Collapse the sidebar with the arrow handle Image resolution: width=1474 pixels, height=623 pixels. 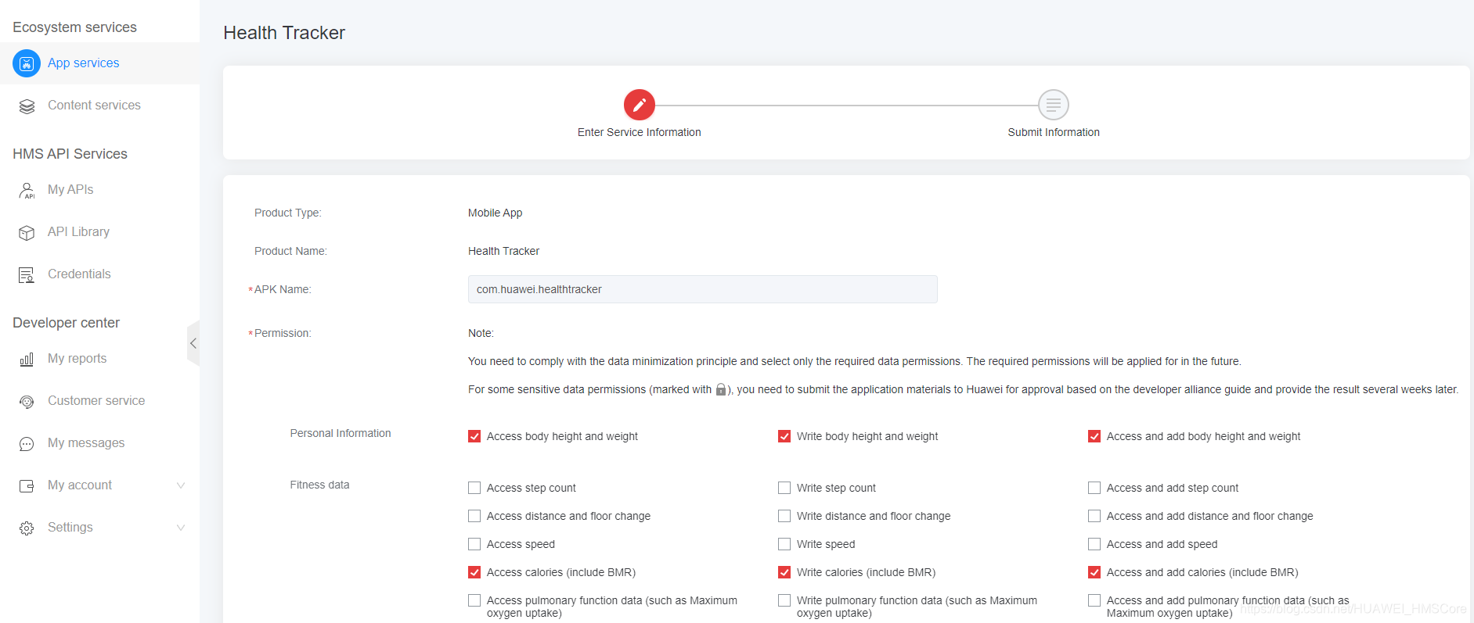[x=193, y=343]
